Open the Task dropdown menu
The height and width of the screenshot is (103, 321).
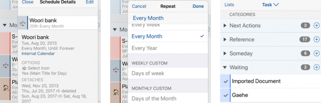[x=270, y=5]
